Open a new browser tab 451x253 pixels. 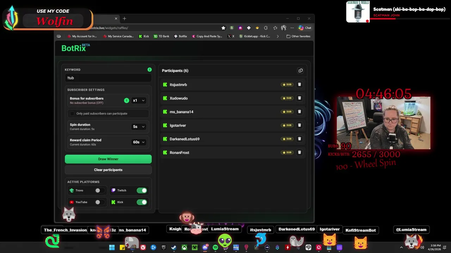click(x=124, y=19)
